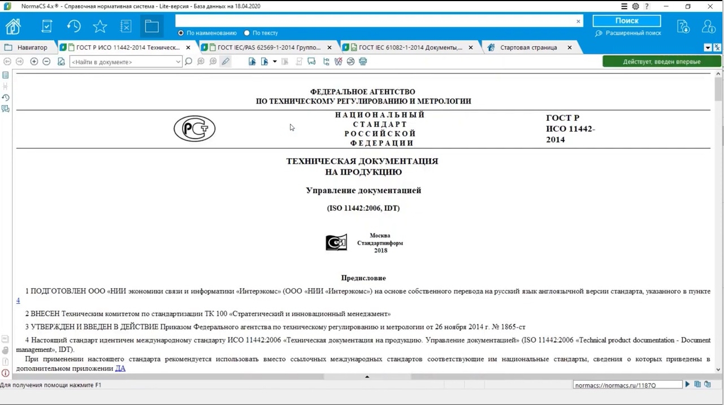
Task: Open the documents on control icon
Action: coord(47,26)
